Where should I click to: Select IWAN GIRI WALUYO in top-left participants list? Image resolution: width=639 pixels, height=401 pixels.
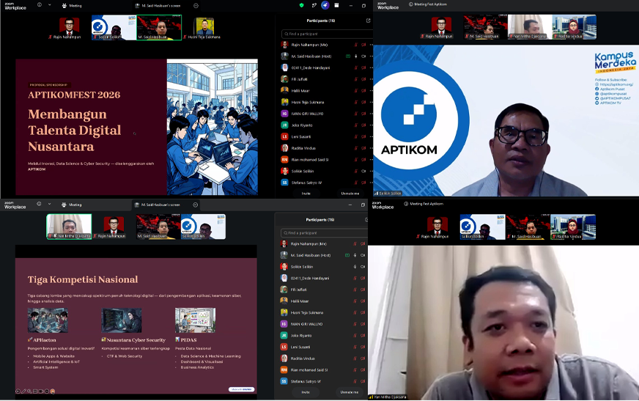point(326,114)
